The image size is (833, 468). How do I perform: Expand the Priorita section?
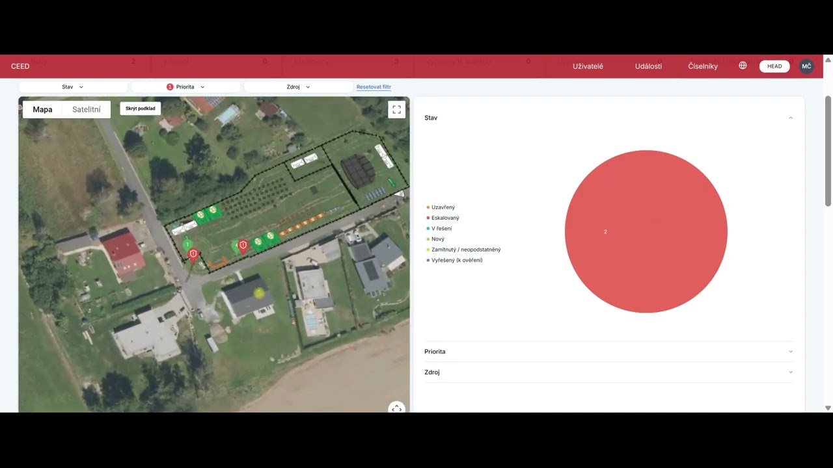pos(791,352)
